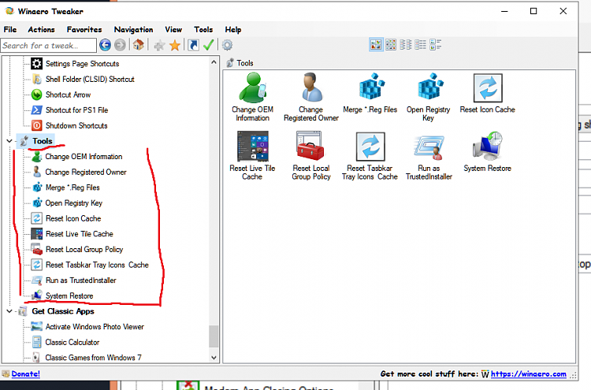Select Classic Calculator tree item

72,342
